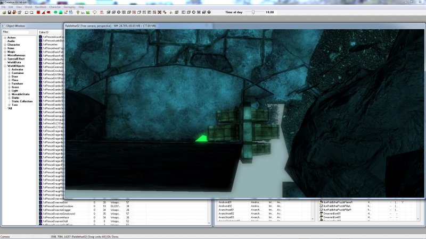
Task: Select the Ansilvund01 cell row
Action: pyautogui.click(x=264, y=202)
